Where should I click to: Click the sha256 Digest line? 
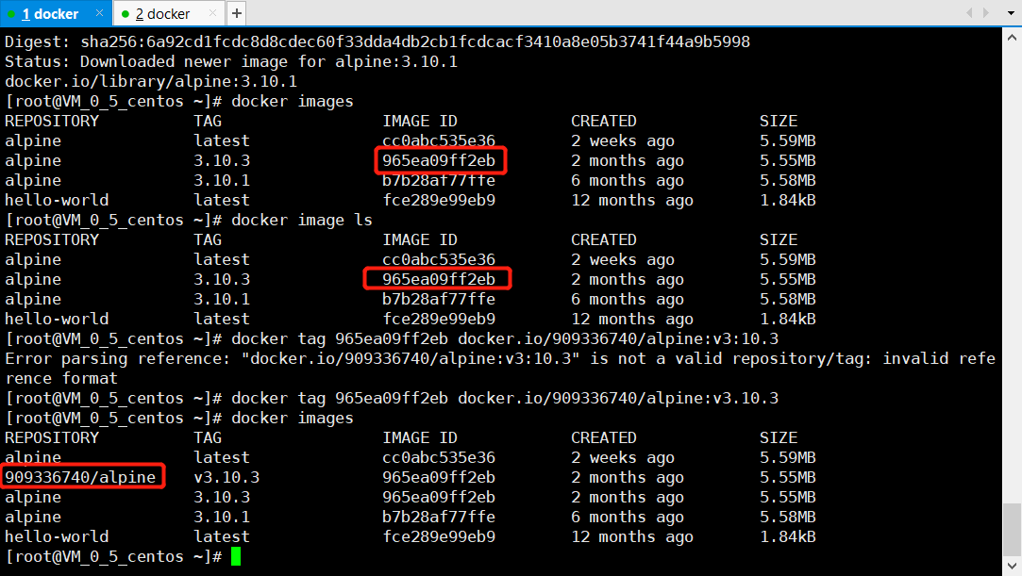click(x=377, y=41)
